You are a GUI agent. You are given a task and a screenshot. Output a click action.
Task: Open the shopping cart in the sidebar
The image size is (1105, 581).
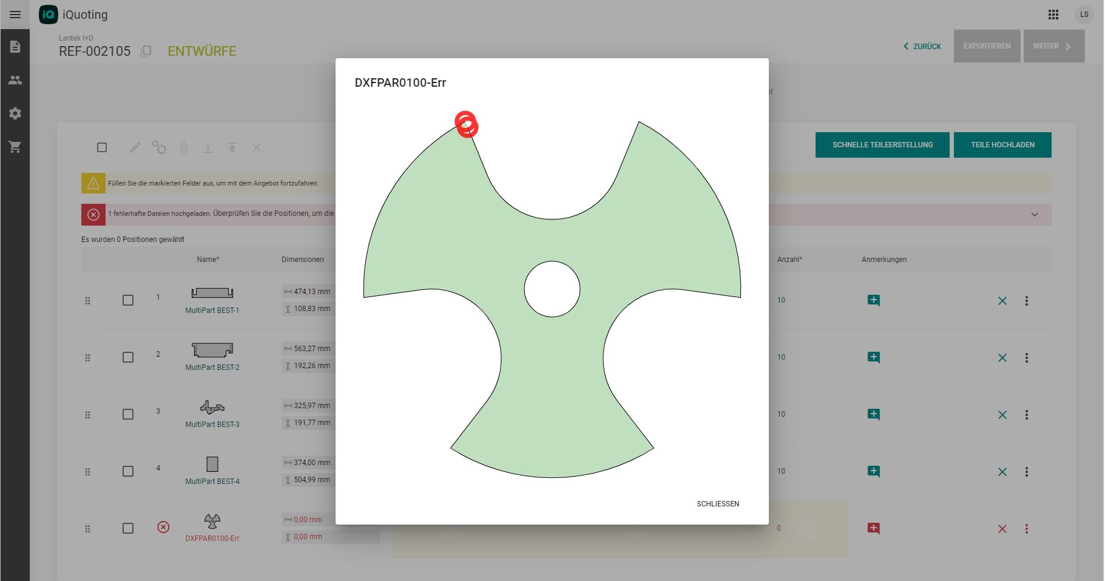15,147
